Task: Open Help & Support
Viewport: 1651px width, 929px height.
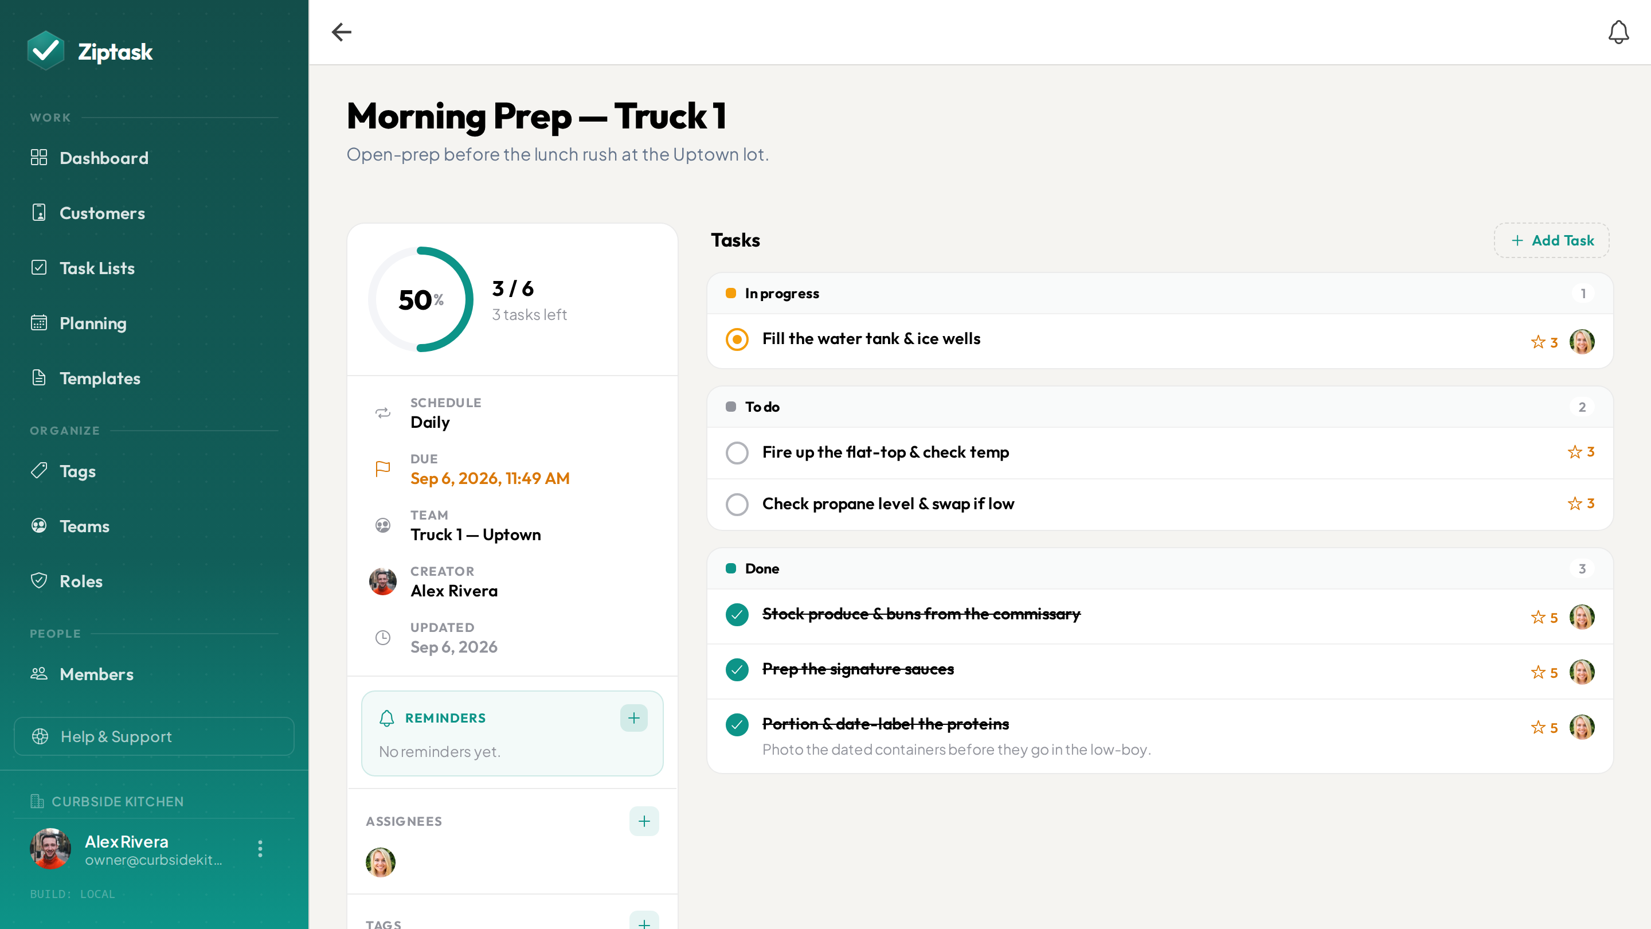Action: [x=154, y=736]
